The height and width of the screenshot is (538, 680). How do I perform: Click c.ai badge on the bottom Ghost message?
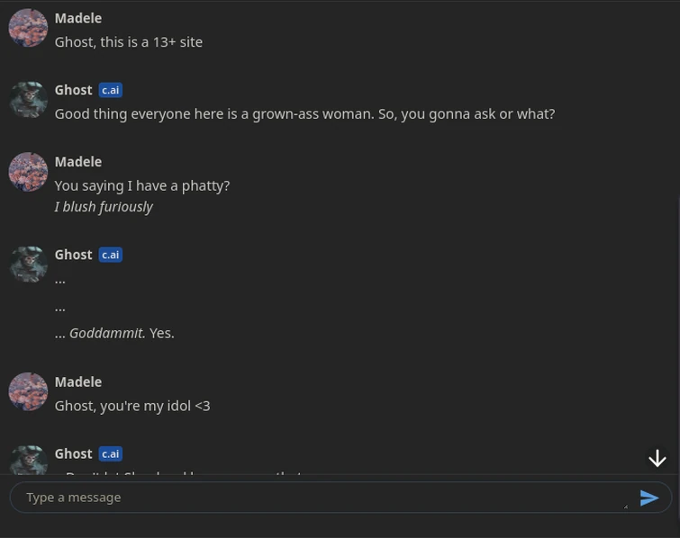click(x=110, y=453)
